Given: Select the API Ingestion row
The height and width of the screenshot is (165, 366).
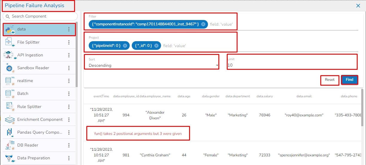Looking at the screenshot, I should [x=39, y=55].
